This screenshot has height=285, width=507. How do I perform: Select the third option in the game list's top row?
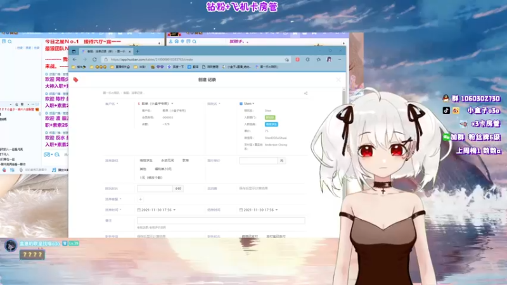point(186,161)
